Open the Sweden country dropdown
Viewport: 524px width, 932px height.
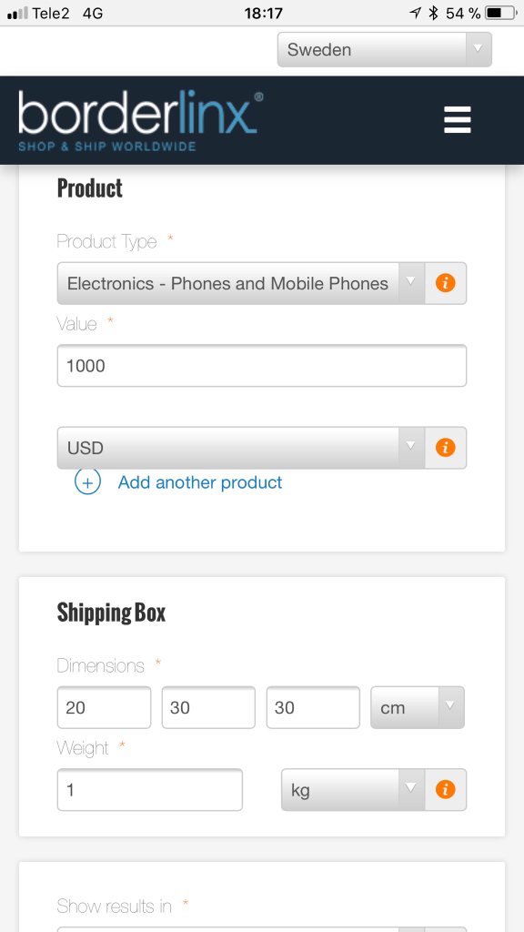click(x=385, y=49)
